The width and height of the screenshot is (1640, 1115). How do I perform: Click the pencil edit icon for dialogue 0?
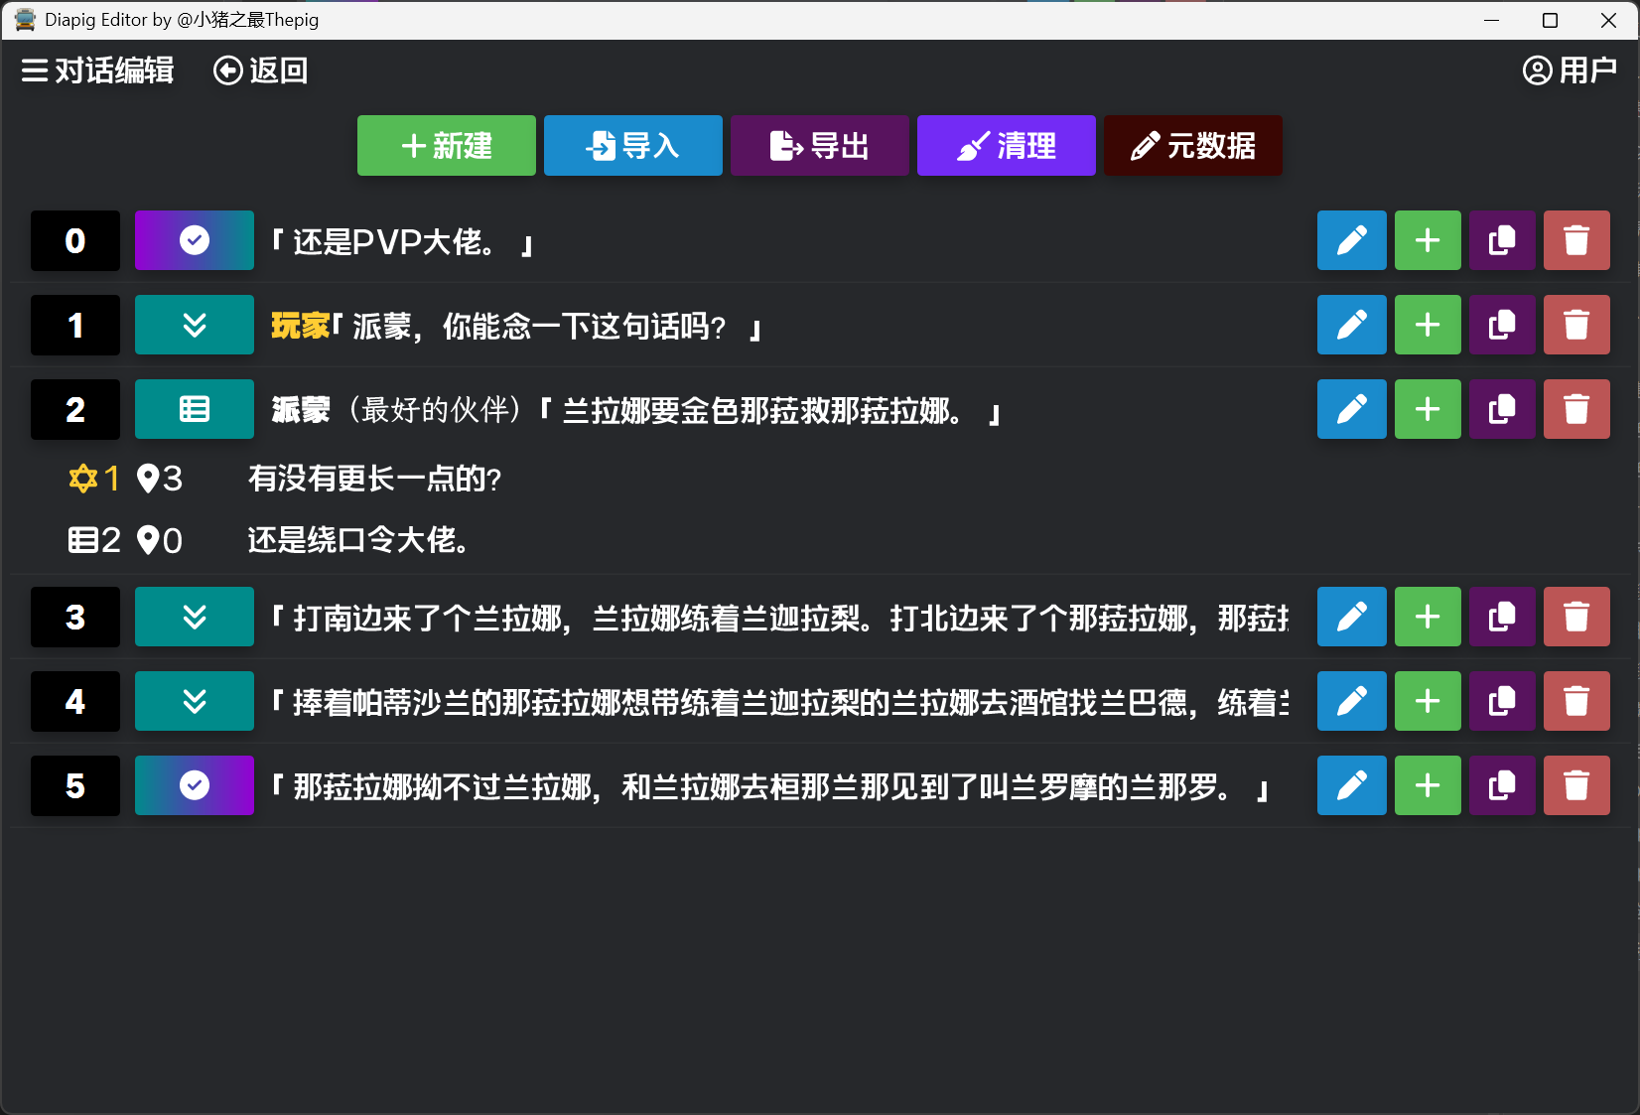point(1351,240)
